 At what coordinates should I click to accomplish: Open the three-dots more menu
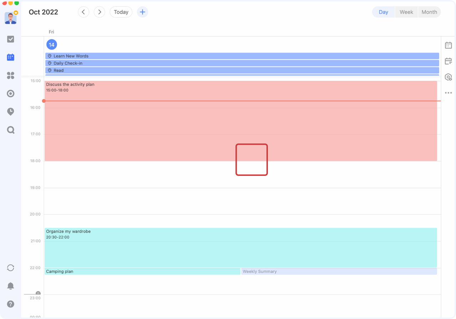coord(449,93)
